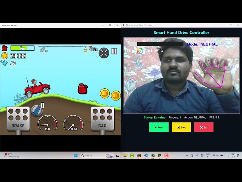
Task: Open the green C app on taskbar
Action: click(x=132, y=155)
